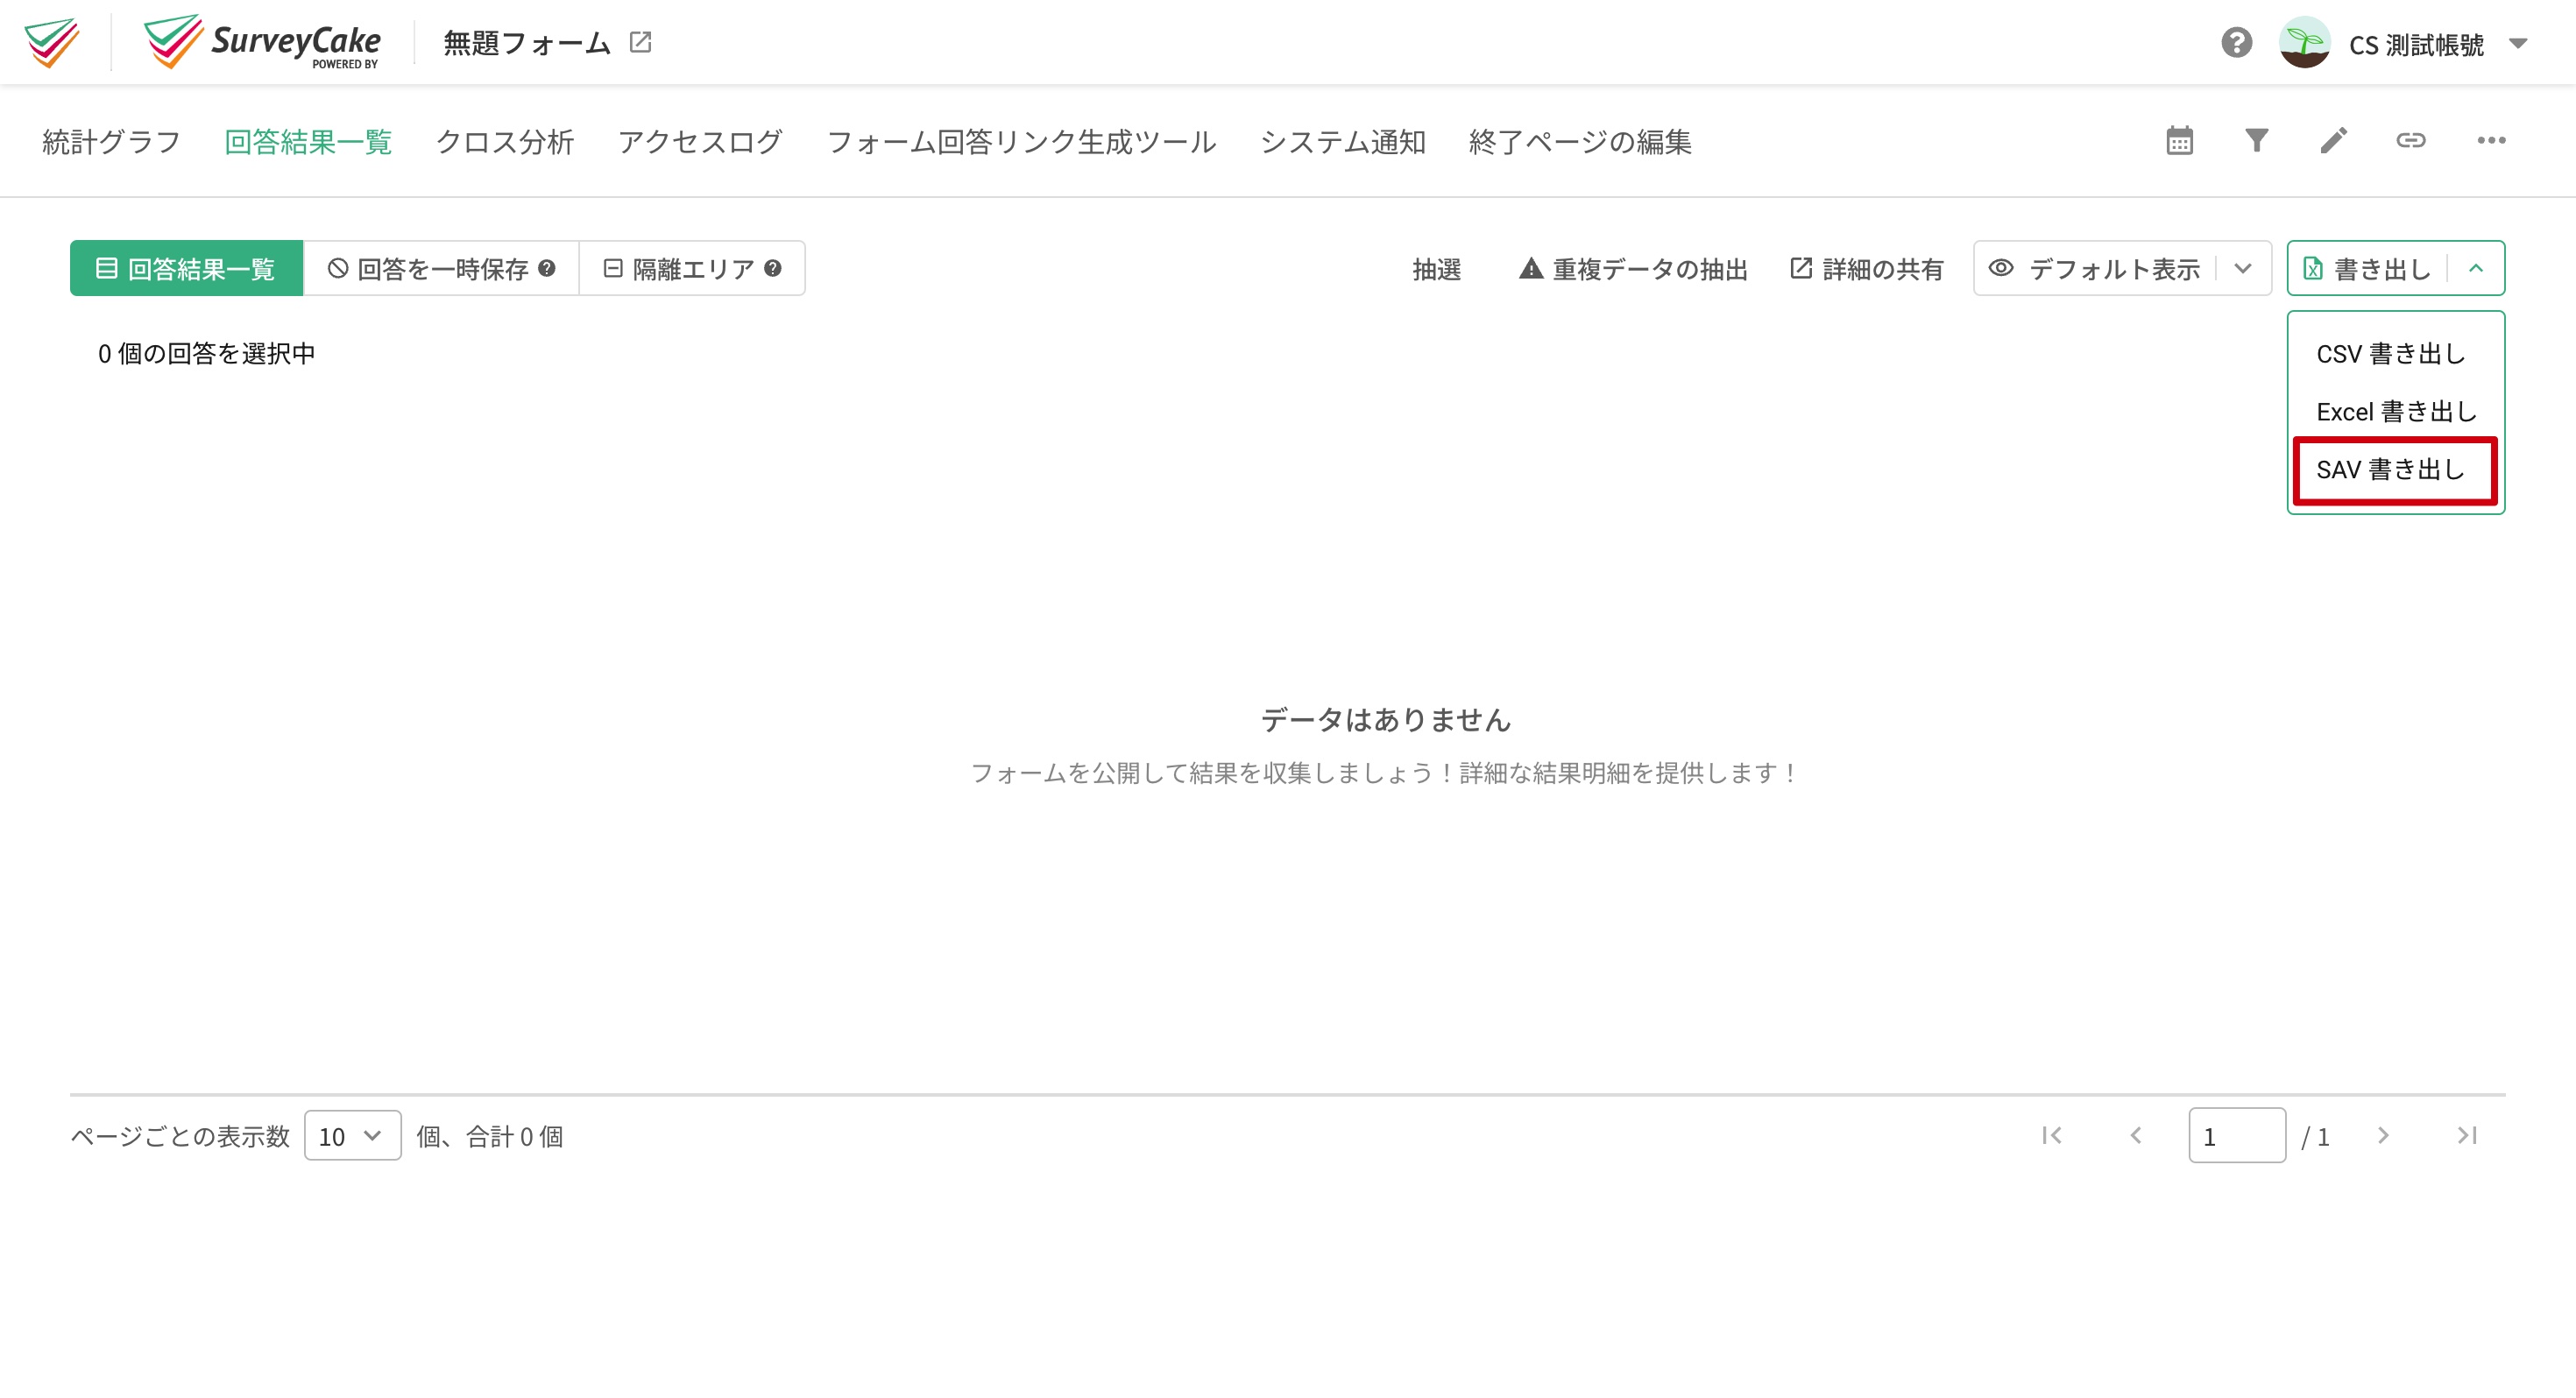Open クロス分析 tab
This screenshot has height=1398, width=2576.
tap(504, 142)
